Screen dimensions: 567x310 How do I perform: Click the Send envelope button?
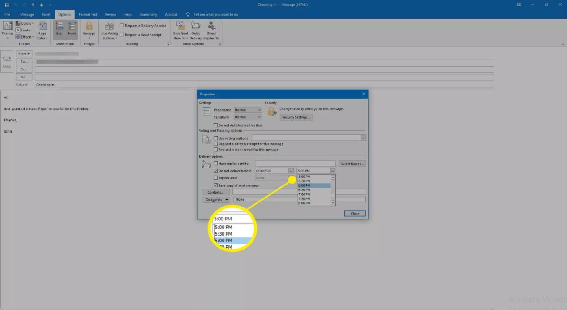tap(7, 61)
